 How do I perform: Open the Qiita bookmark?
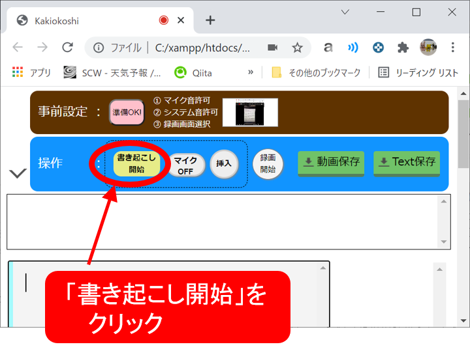pyautogui.click(x=193, y=72)
